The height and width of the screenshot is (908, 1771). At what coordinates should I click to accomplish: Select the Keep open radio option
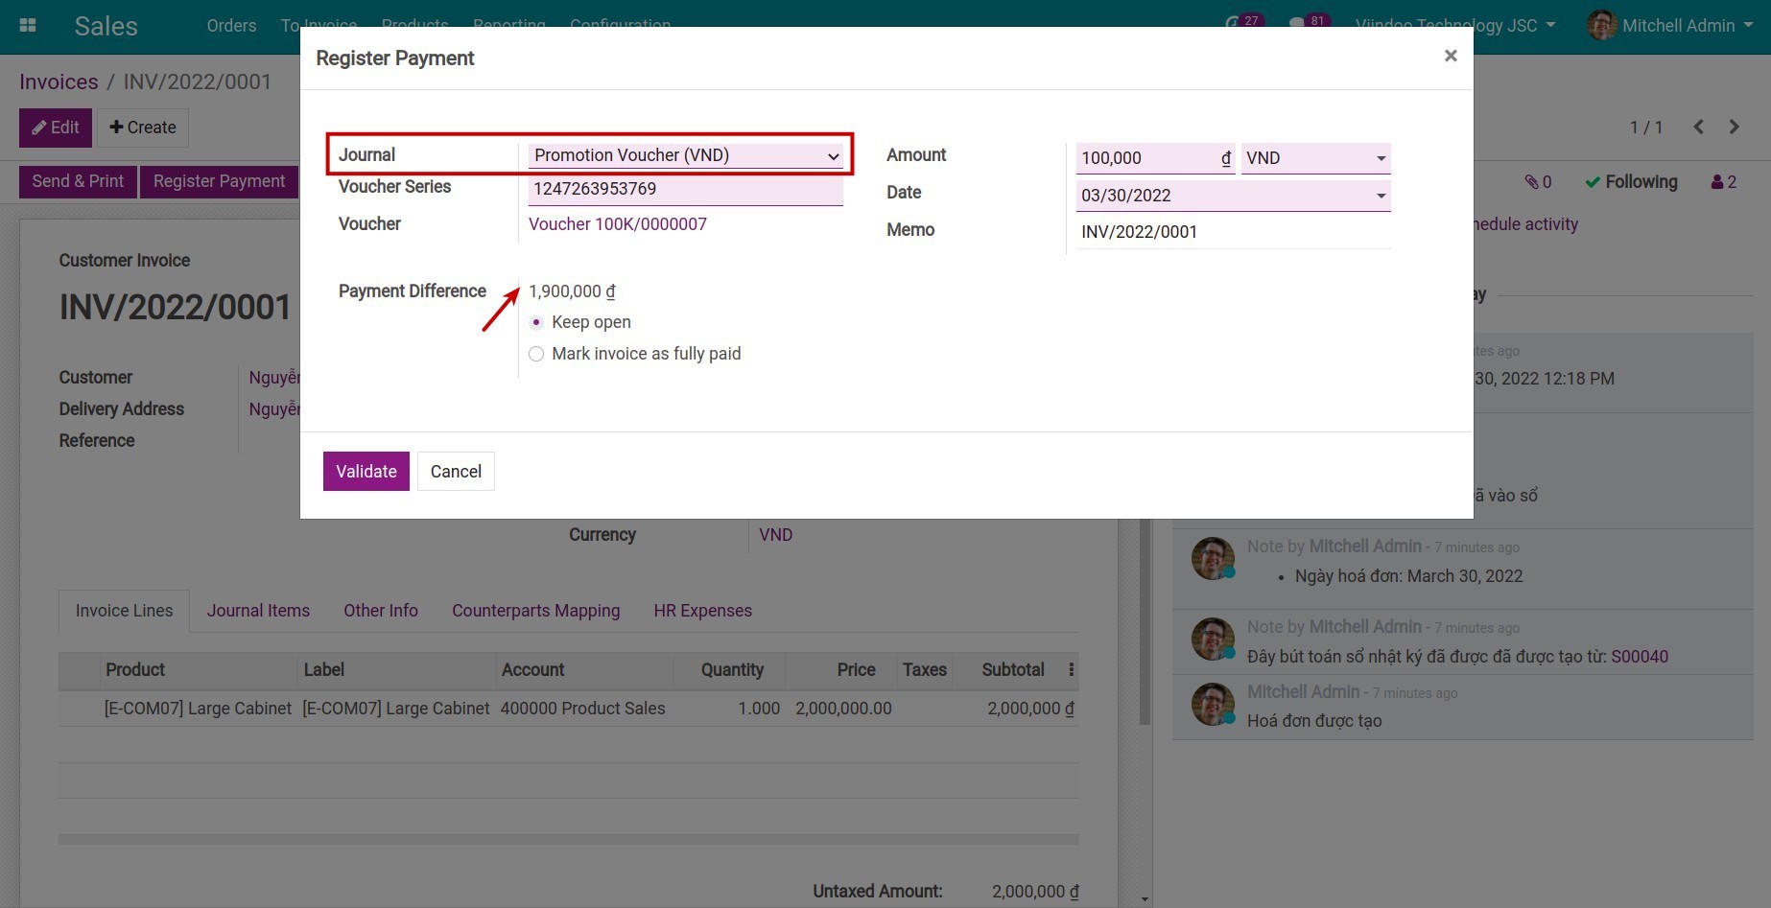coord(536,322)
